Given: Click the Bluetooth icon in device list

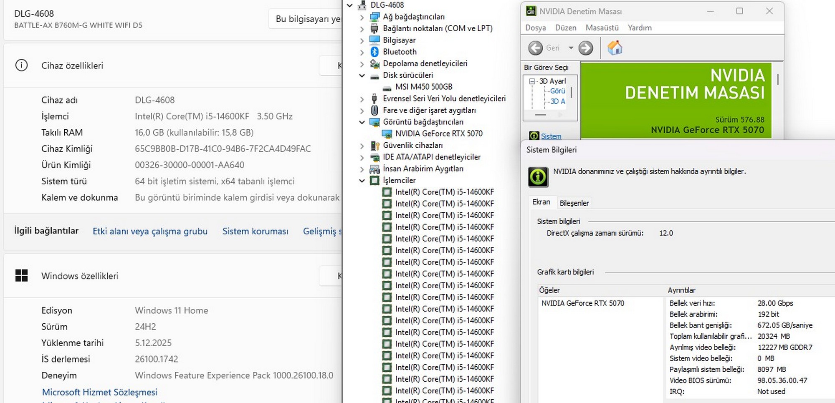Looking at the screenshot, I should (x=374, y=52).
